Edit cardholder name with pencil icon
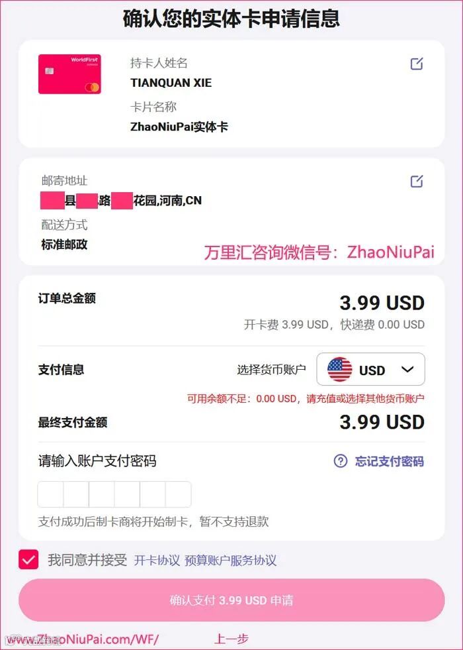This screenshot has width=463, height=650. point(417,64)
